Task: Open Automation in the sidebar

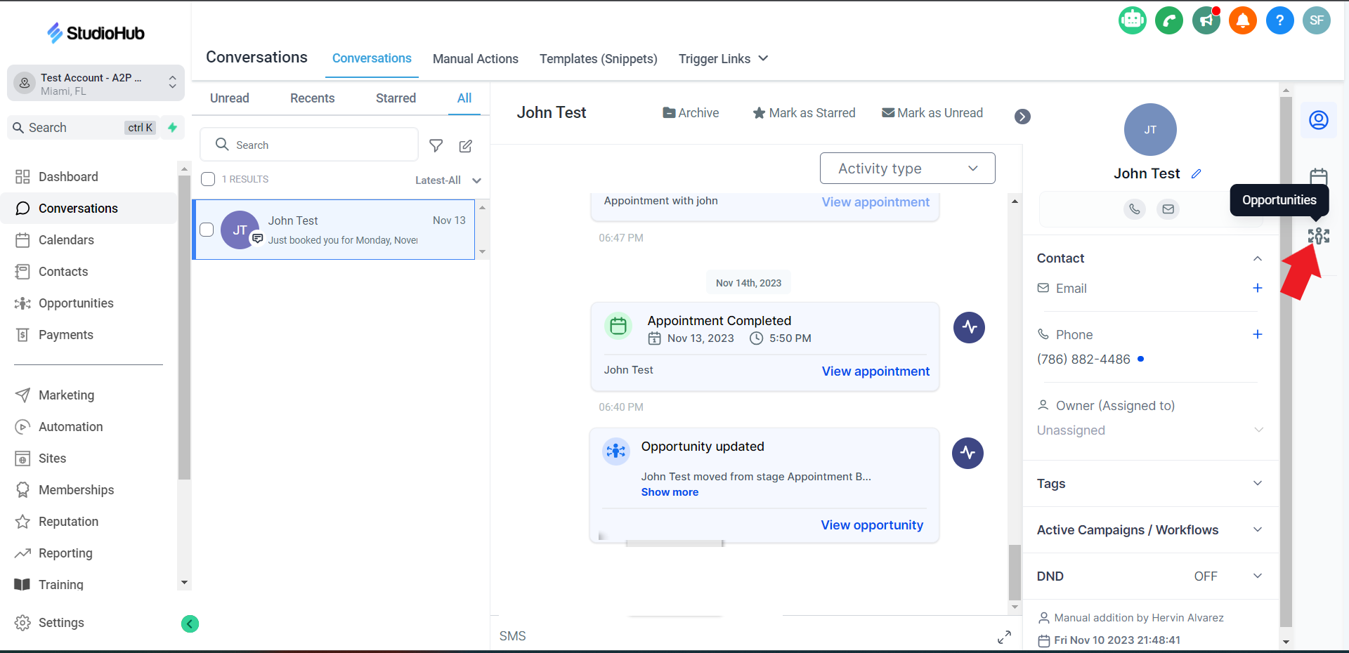Action: pos(70,427)
